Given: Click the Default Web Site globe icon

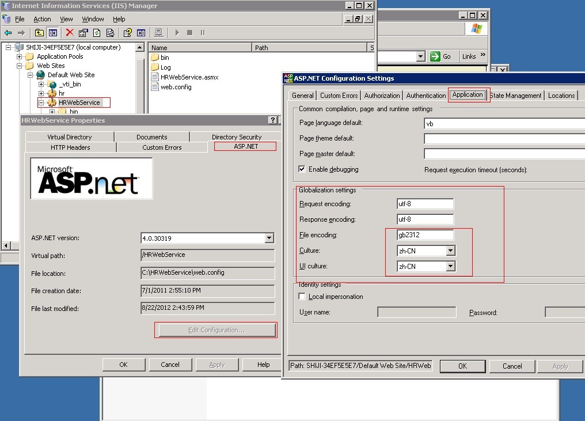Looking at the screenshot, I should point(41,75).
